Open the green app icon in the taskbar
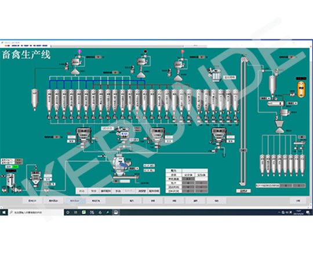 pos(84,212)
